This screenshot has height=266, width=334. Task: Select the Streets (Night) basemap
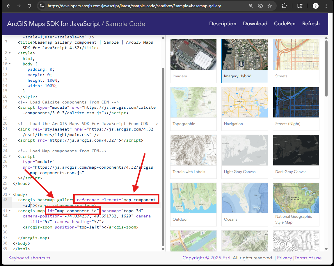pyautogui.click(x=296, y=109)
